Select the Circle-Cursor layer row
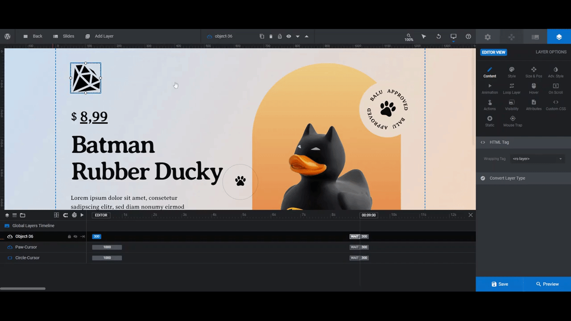Viewport: 571px width, 321px height. [x=43, y=258]
